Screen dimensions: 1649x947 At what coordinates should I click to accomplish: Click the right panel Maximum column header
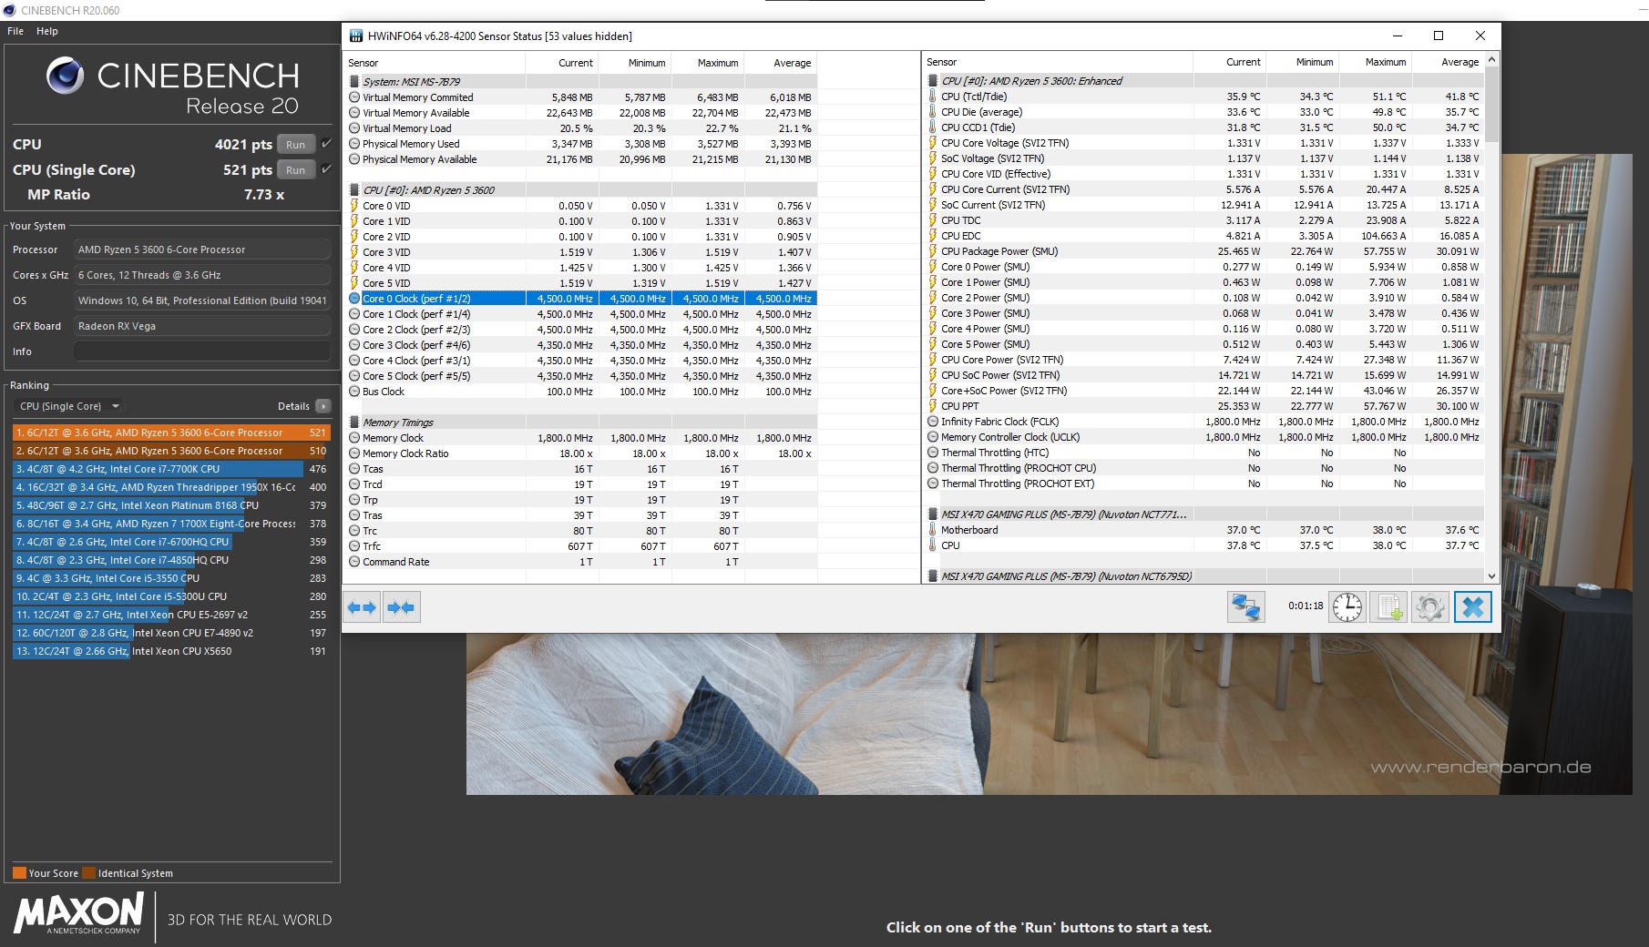click(x=1374, y=62)
